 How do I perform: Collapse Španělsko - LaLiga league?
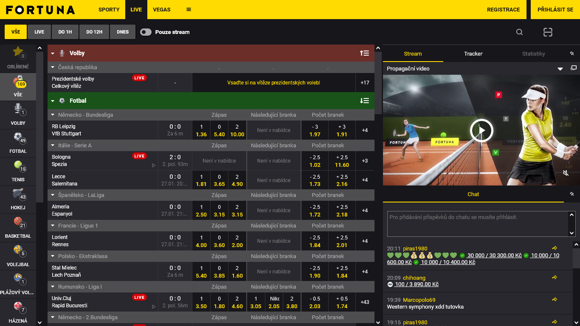(53, 195)
